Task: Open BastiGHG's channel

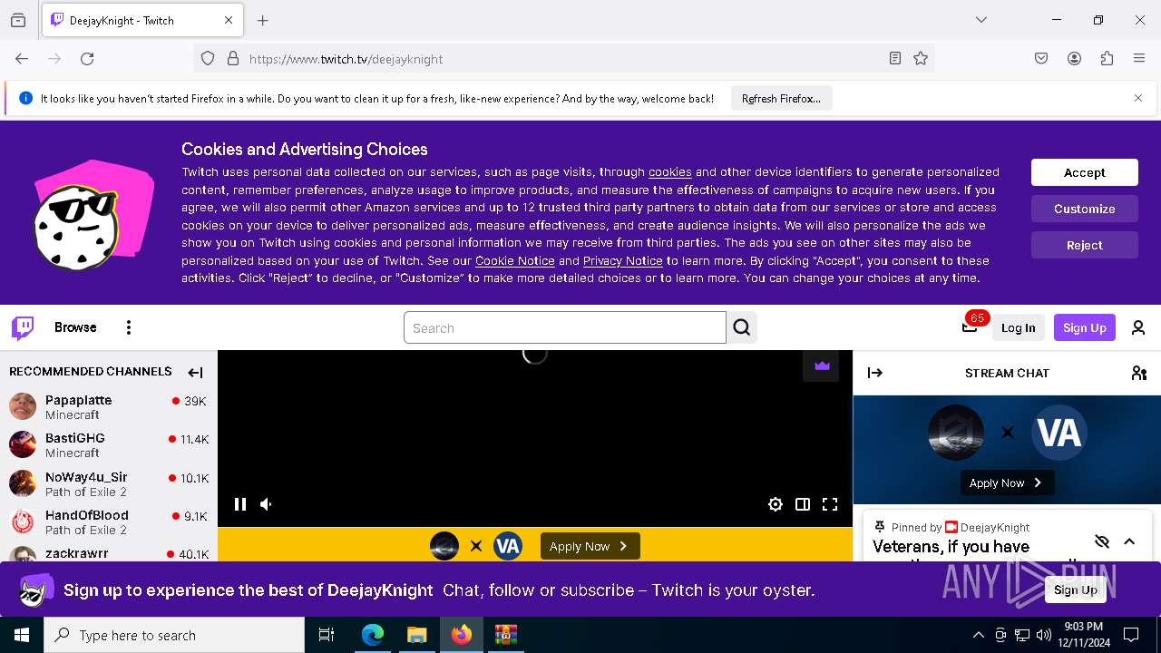Action: [x=109, y=445]
